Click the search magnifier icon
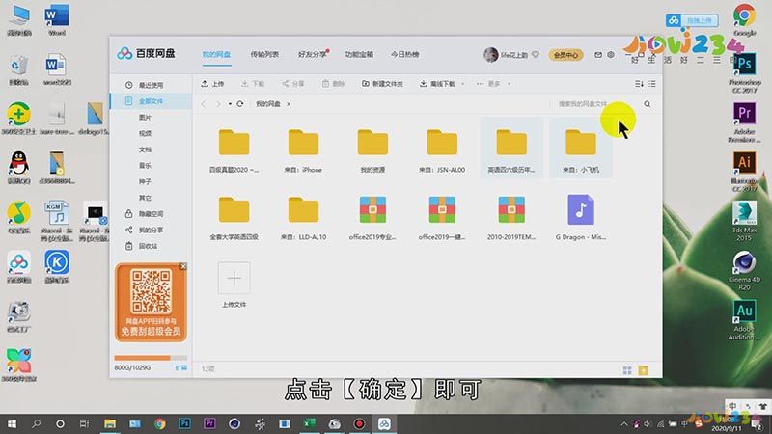Image resolution: width=772 pixels, height=434 pixels. pos(647,104)
